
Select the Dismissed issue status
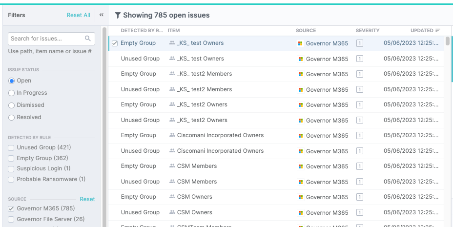point(12,105)
